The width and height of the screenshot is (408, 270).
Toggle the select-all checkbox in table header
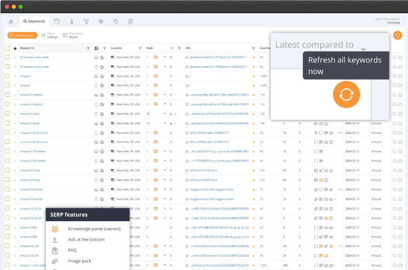[x=8, y=48]
